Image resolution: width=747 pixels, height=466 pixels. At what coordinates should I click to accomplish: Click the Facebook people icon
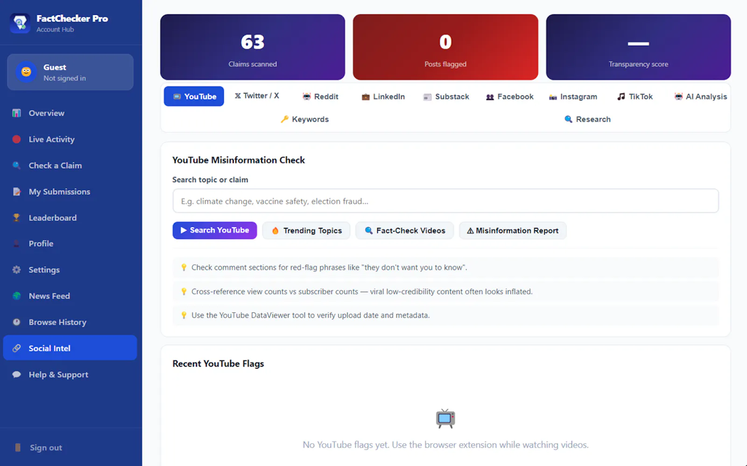(x=490, y=97)
